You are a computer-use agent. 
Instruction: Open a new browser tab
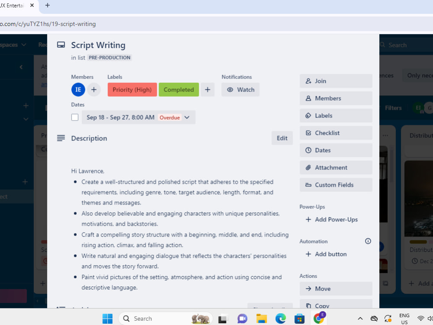[x=48, y=5]
